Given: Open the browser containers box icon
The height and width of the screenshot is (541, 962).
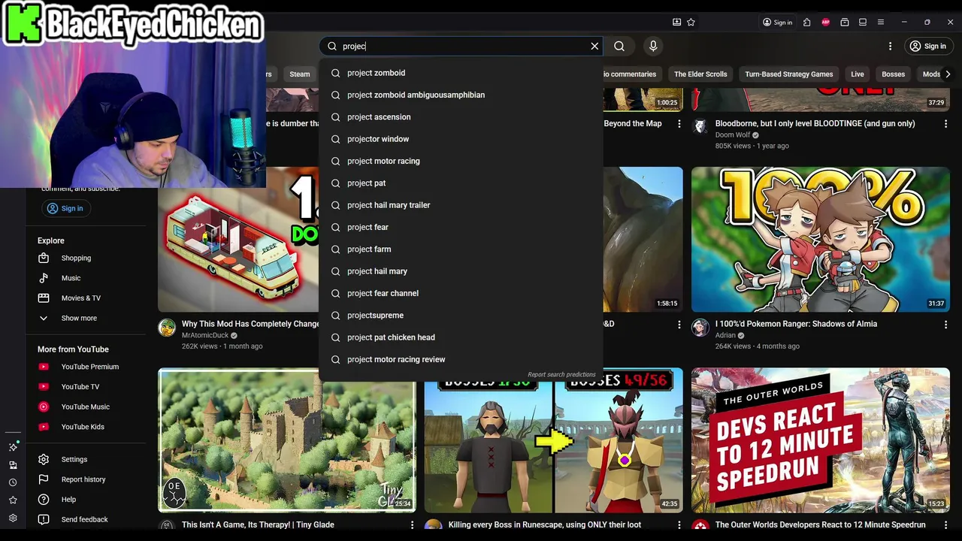Looking at the screenshot, I should click(845, 23).
